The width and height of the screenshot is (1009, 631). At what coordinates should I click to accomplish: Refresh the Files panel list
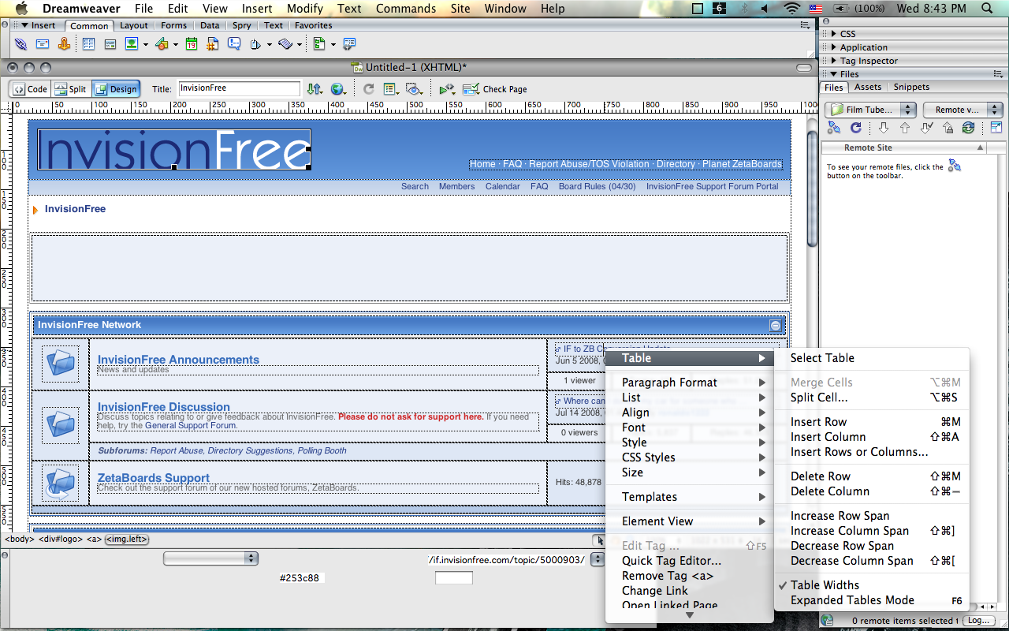[x=856, y=128]
